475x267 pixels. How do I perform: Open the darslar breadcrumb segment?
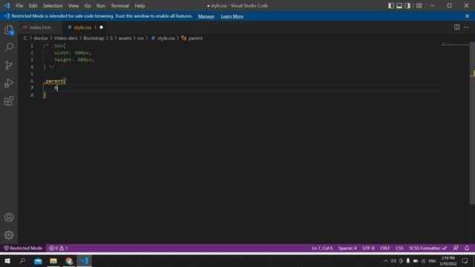coord(41,38)
